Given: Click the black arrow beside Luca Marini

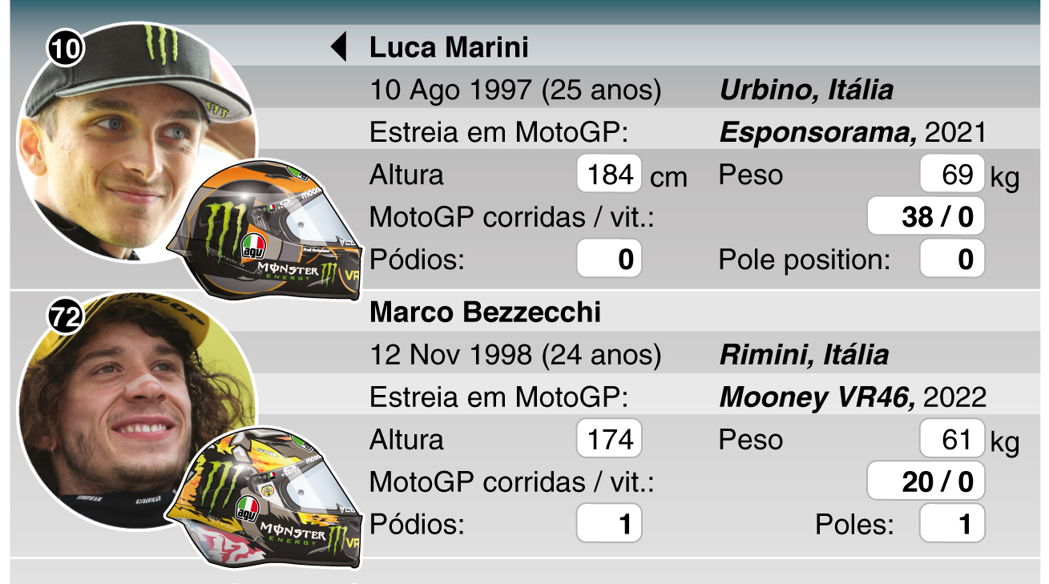Looking at the screenshot, I should pos(339,47).
